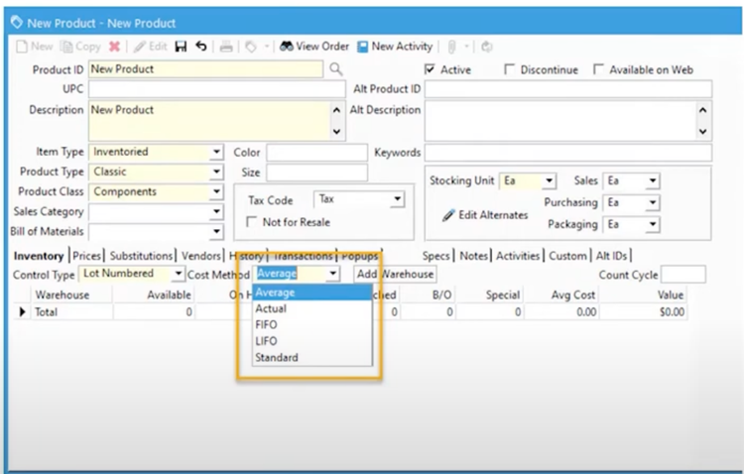Enable the Discontinue checkbox
Image resolution: width=744 pixels, height=474 pixels.
point(510,69)
